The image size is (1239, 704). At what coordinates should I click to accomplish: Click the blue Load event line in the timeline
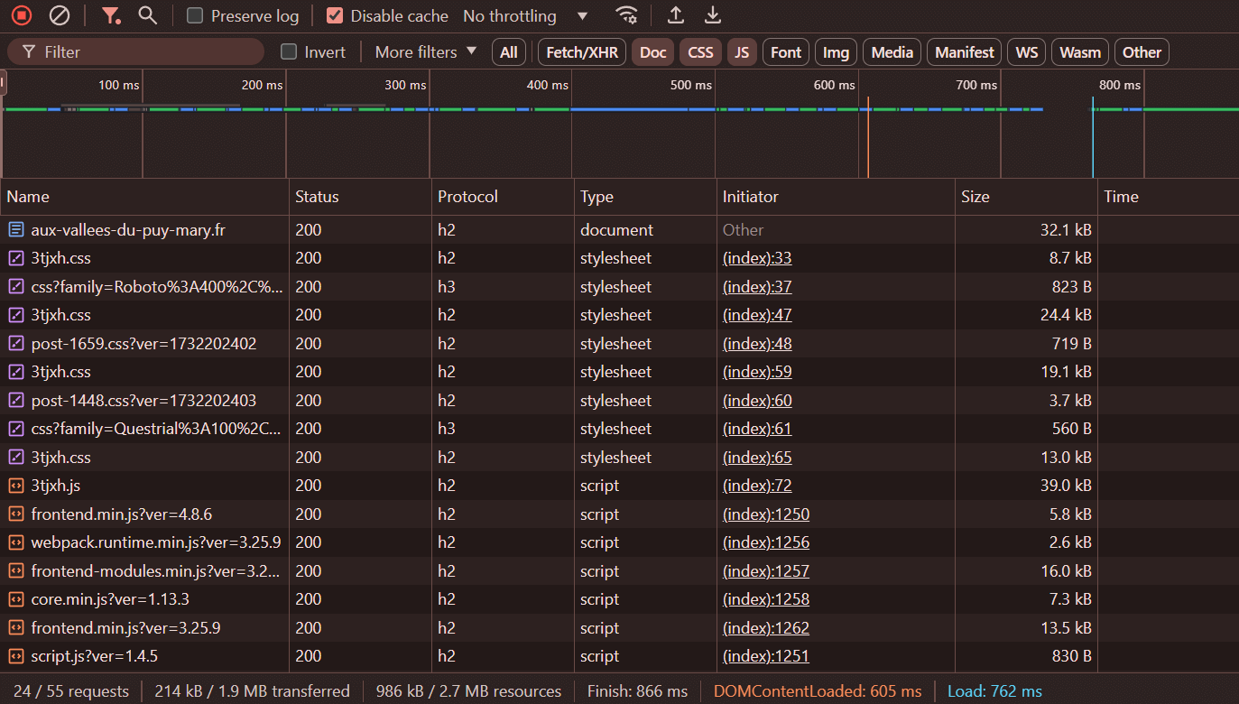click(x=1093, y=137)
